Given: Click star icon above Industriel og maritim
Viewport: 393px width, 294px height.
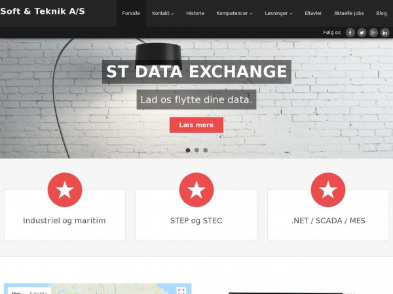Looking at the screenshot, I should pyautogui.click(x=65, y=189).
